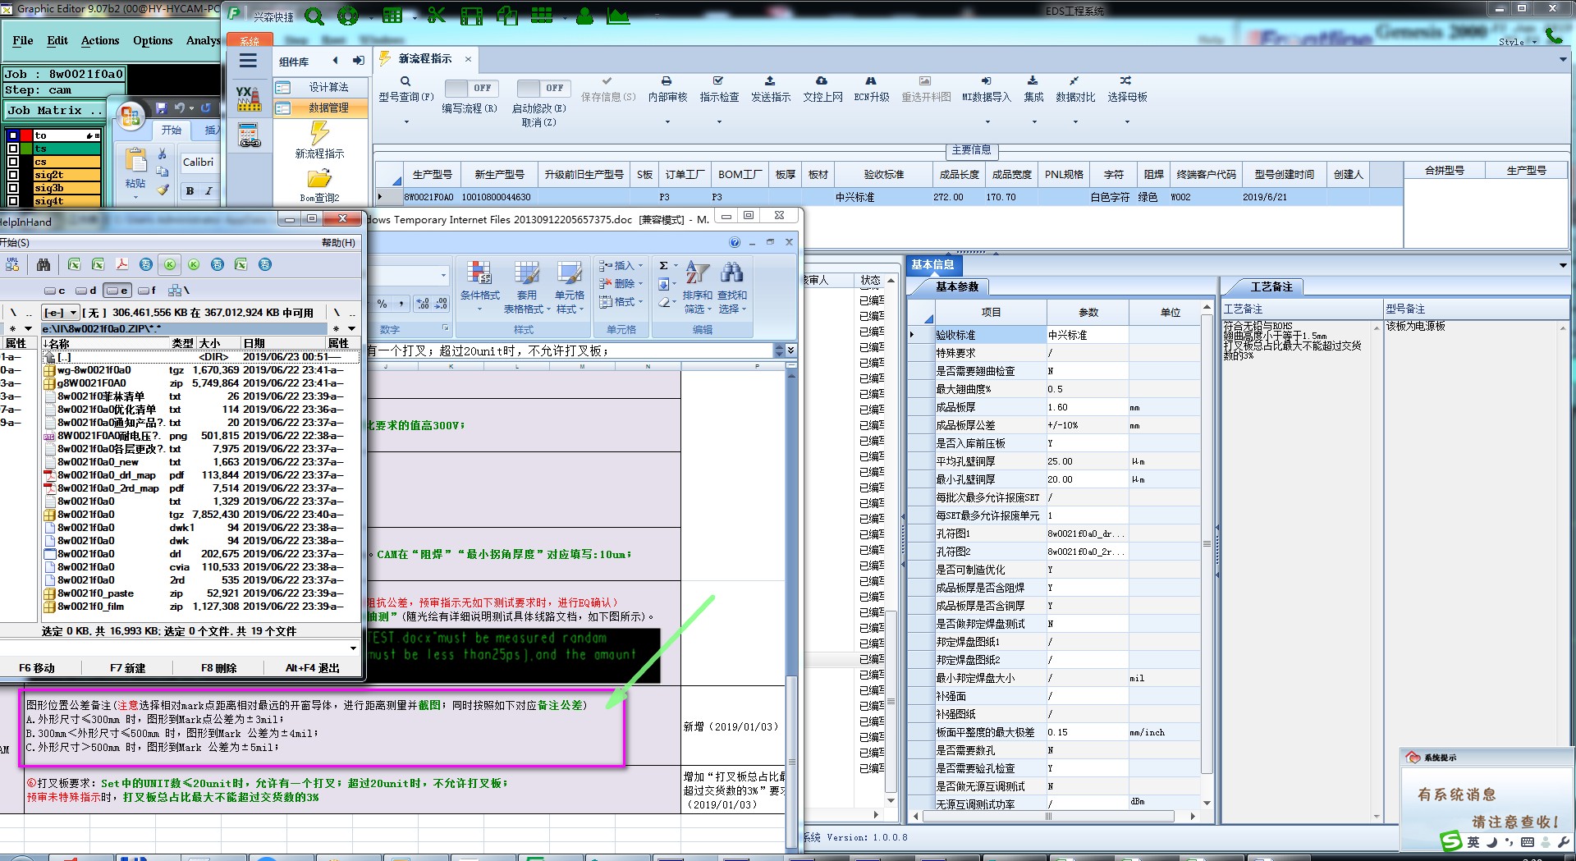The height and width of the screenshot is (861, 1576).
Task: Click the PDF icon in HelpInHand toolbar
Action: click(x=121, y=264)
